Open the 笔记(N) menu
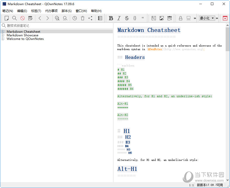This screenshot has width=230, height=188. point(8,11)
